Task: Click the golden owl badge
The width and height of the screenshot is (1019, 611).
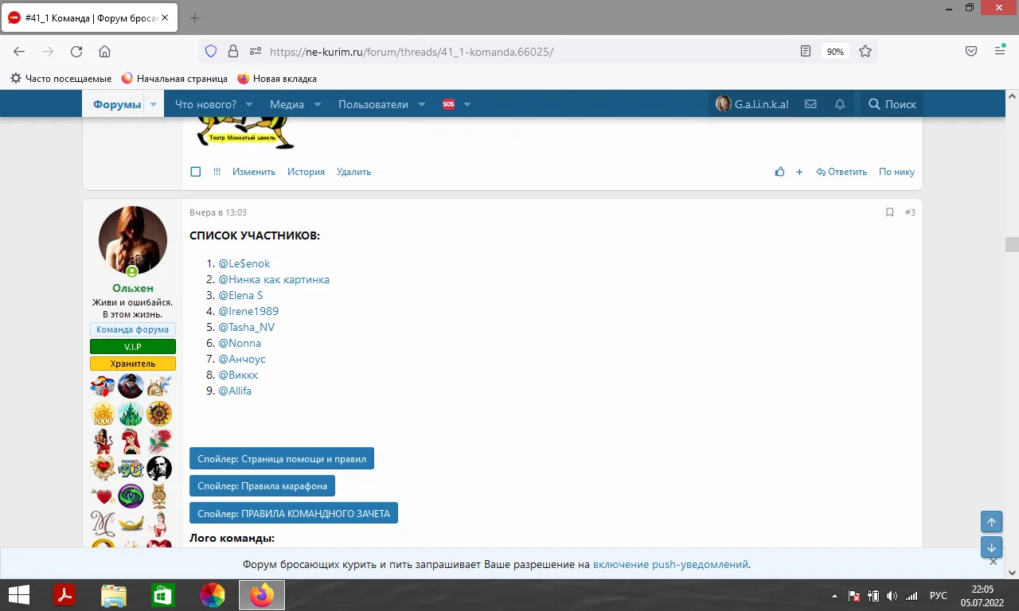Action: 159,496
